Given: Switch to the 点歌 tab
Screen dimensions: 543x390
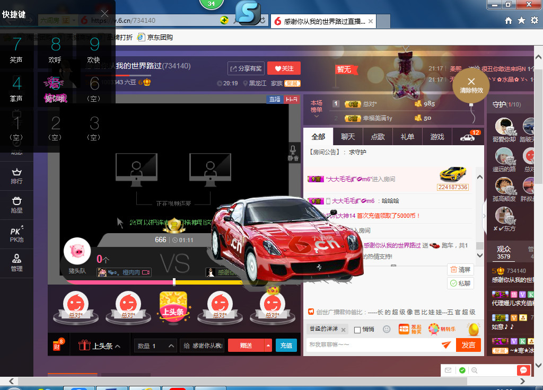Looking at the screenshot, I should coord(378,137).
